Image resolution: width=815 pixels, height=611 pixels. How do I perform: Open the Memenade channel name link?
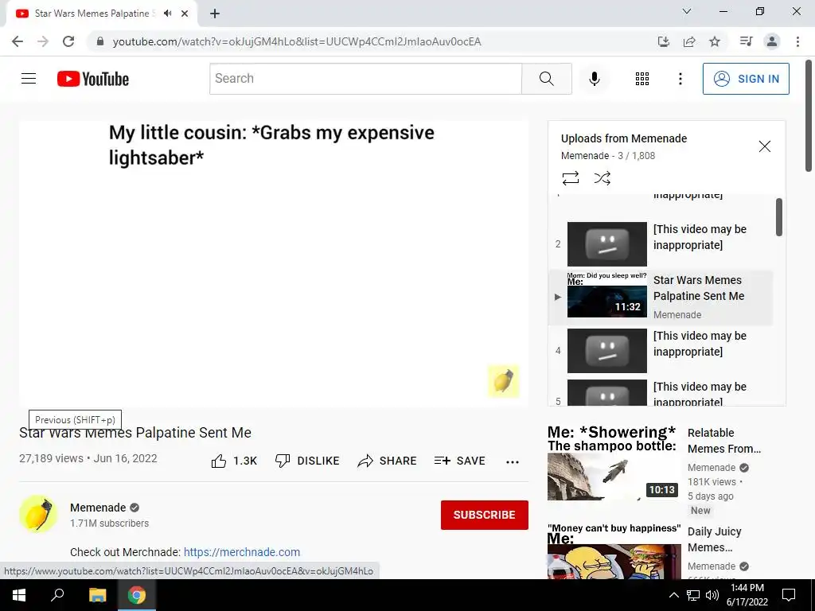(x=98, y=508)
